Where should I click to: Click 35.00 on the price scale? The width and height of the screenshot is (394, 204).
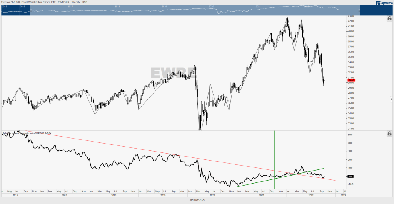coord(351,57)
